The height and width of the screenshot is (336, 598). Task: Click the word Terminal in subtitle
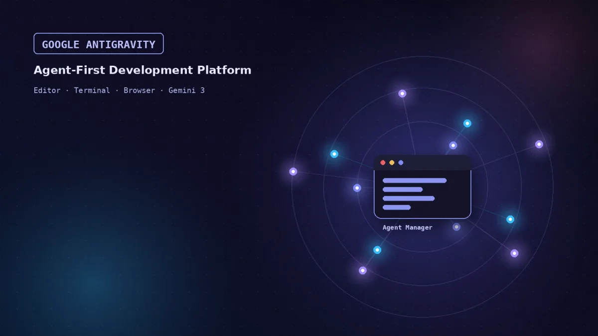click(92, 90)
